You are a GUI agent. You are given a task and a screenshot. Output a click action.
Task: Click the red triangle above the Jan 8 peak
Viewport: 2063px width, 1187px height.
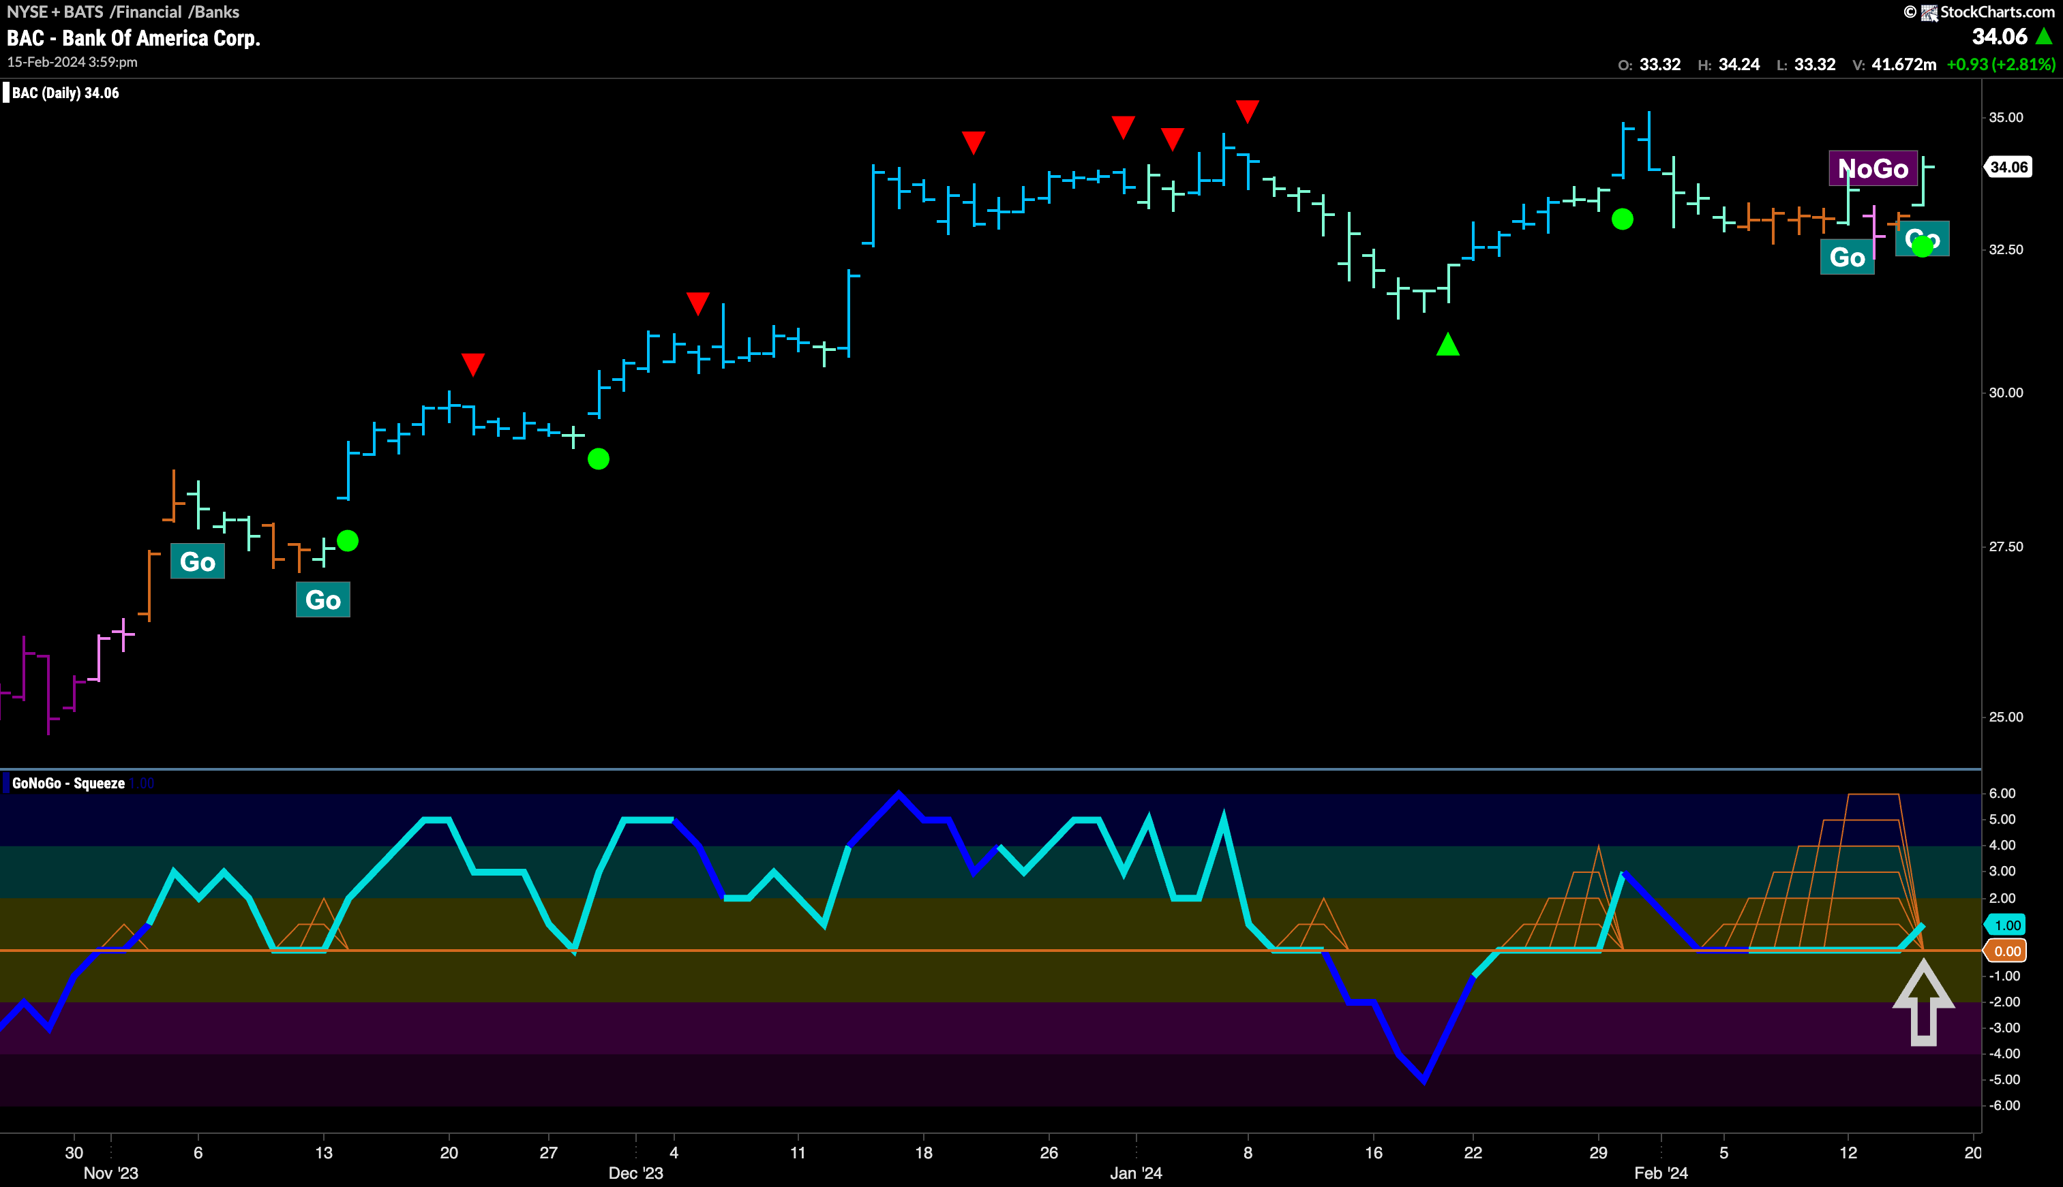tap(1247, 111)
